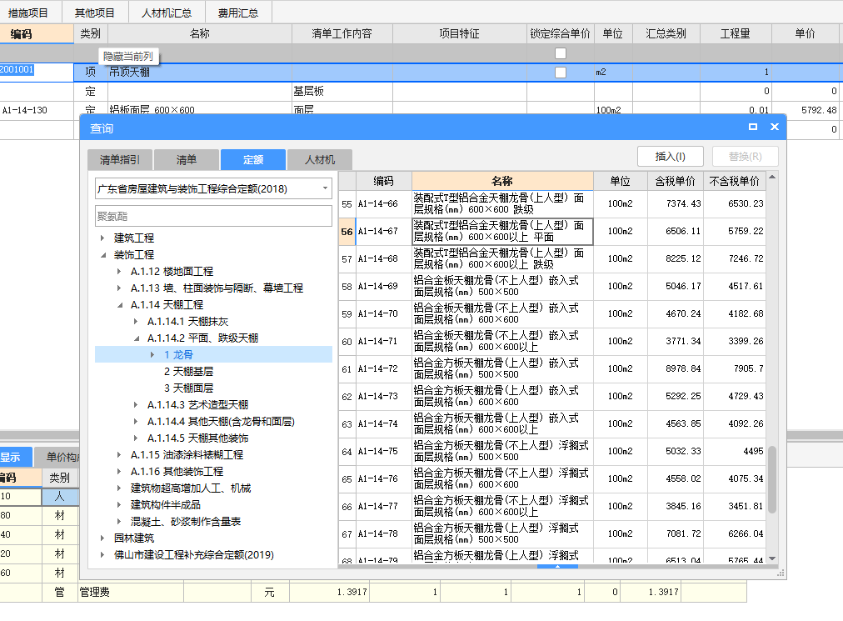Expand A.1.12 楼地面工程 node
Image resolution: width=843 pixels, height=621 pixels.
tap(119, 271)
